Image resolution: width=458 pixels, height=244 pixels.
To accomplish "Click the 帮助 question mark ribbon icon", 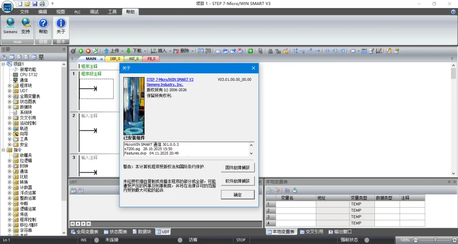I will [x=43, y=23].
